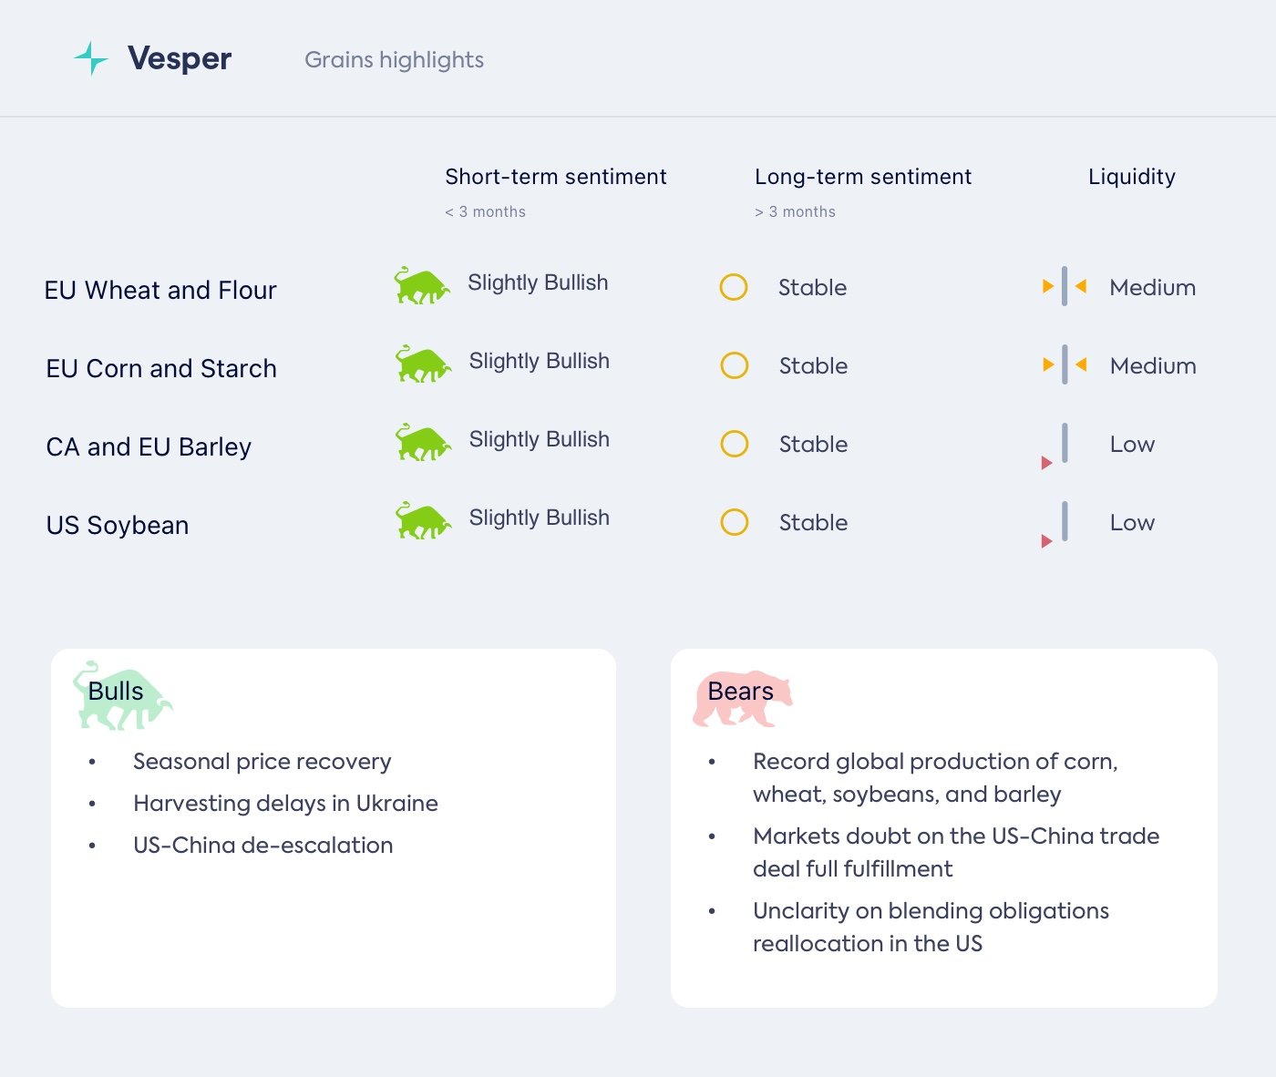Click the Vesper brand name
Image resolution: width=1276 pixels, height=1077 pixels.
180,58
